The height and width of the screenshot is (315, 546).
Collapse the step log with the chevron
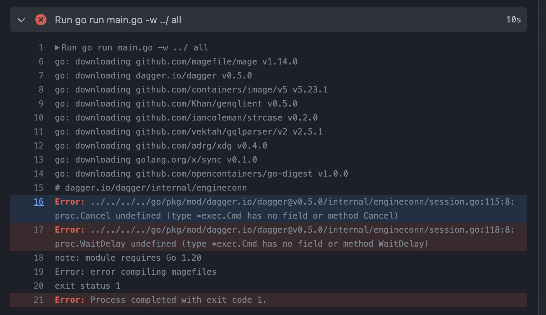[21, 20]
